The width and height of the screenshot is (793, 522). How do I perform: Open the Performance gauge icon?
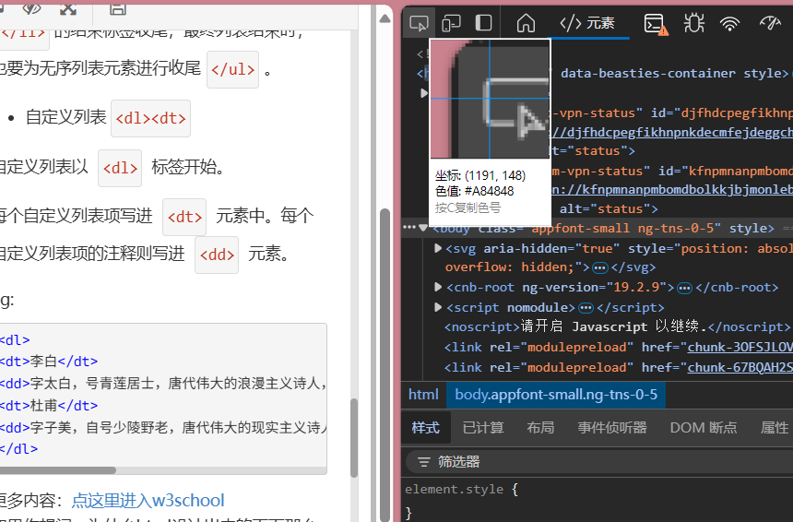coord(770,23)
